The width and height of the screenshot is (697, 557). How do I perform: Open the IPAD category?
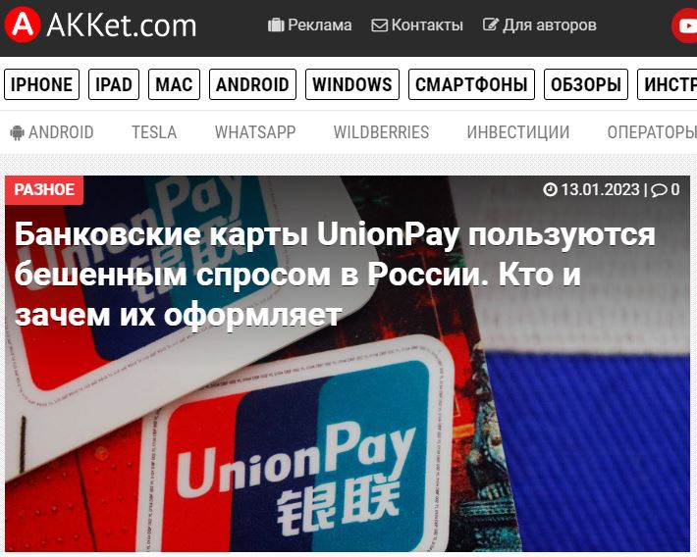[114, 84]
